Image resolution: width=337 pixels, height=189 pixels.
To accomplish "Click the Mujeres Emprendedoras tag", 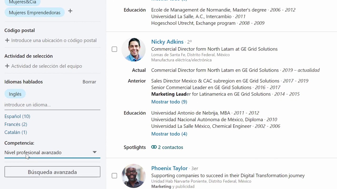I will tap(34, 12).
